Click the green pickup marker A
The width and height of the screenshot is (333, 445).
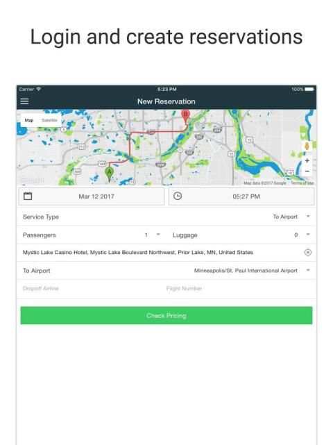[109, 174]
